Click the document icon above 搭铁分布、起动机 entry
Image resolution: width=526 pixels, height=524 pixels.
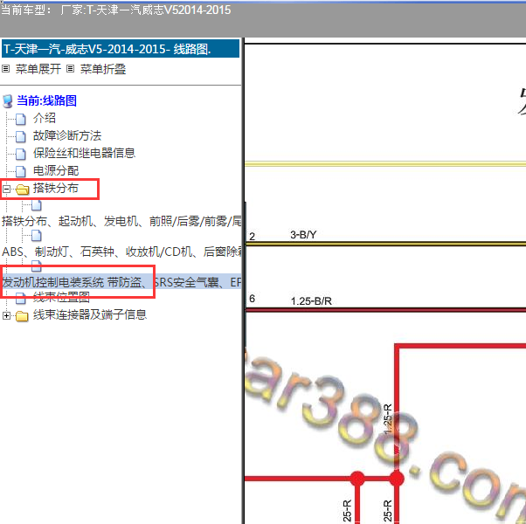click(x=36, y=205)
